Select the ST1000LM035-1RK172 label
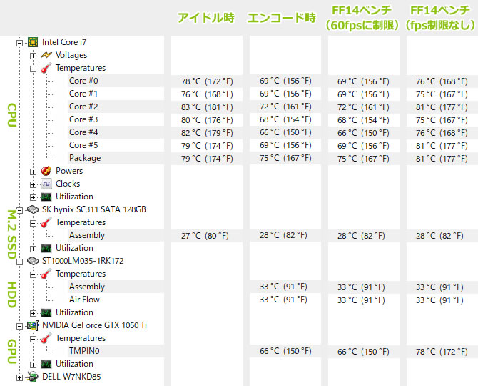This screenshot has height=386, width=478. 83,261
